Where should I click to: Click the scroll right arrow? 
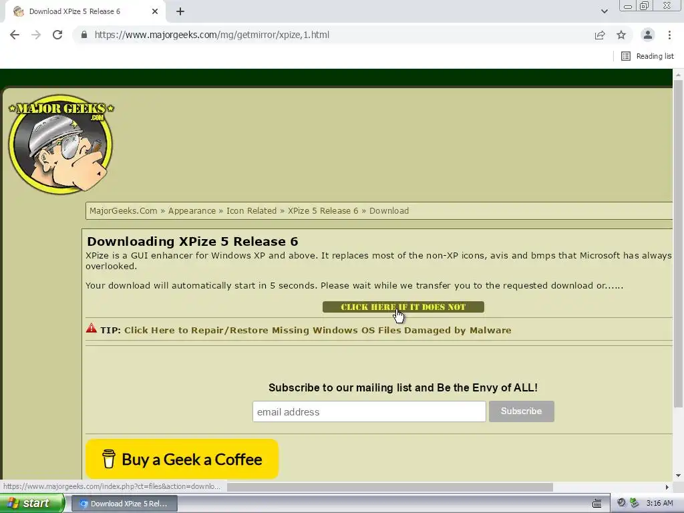[667, 487]
